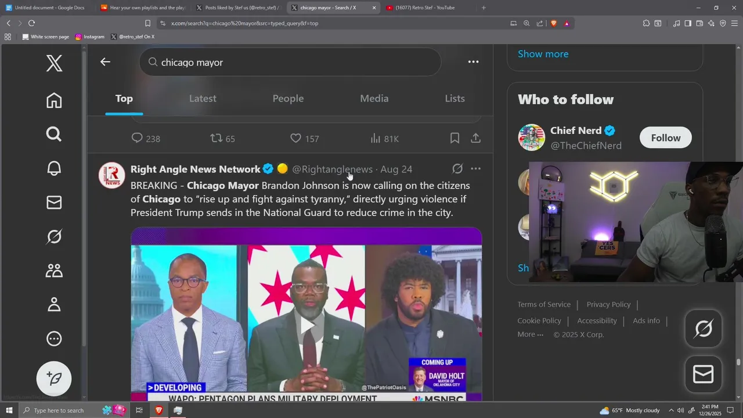
Task: Click media control music note icon
Action: (x=676, y=23)
